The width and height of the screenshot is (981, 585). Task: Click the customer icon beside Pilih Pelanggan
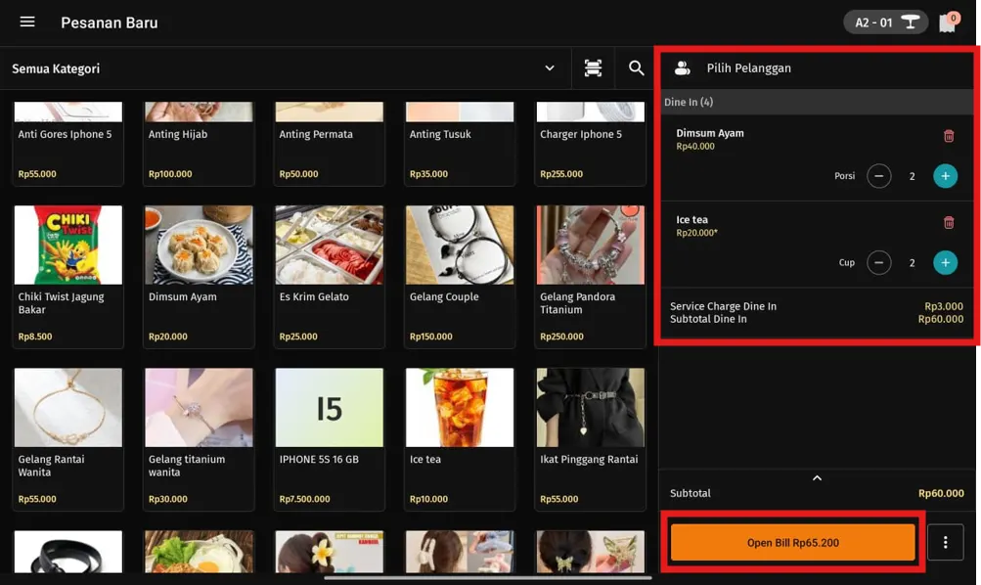point(683,68)
